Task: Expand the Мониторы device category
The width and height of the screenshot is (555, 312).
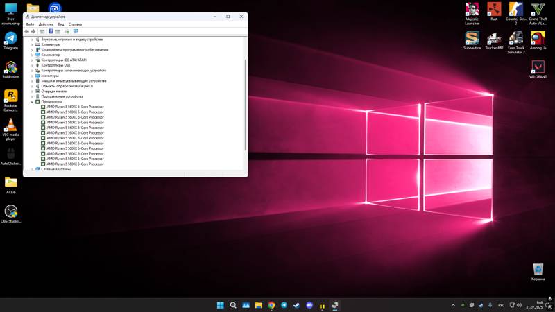Action: 32,76
